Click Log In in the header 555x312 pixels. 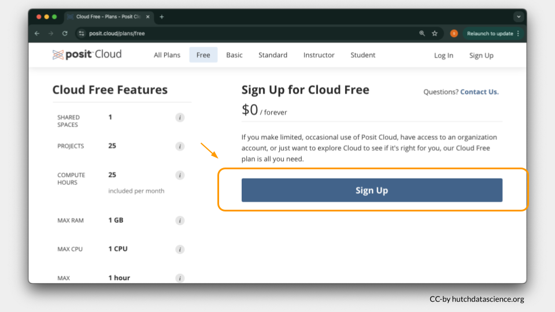tap(443, 55)
